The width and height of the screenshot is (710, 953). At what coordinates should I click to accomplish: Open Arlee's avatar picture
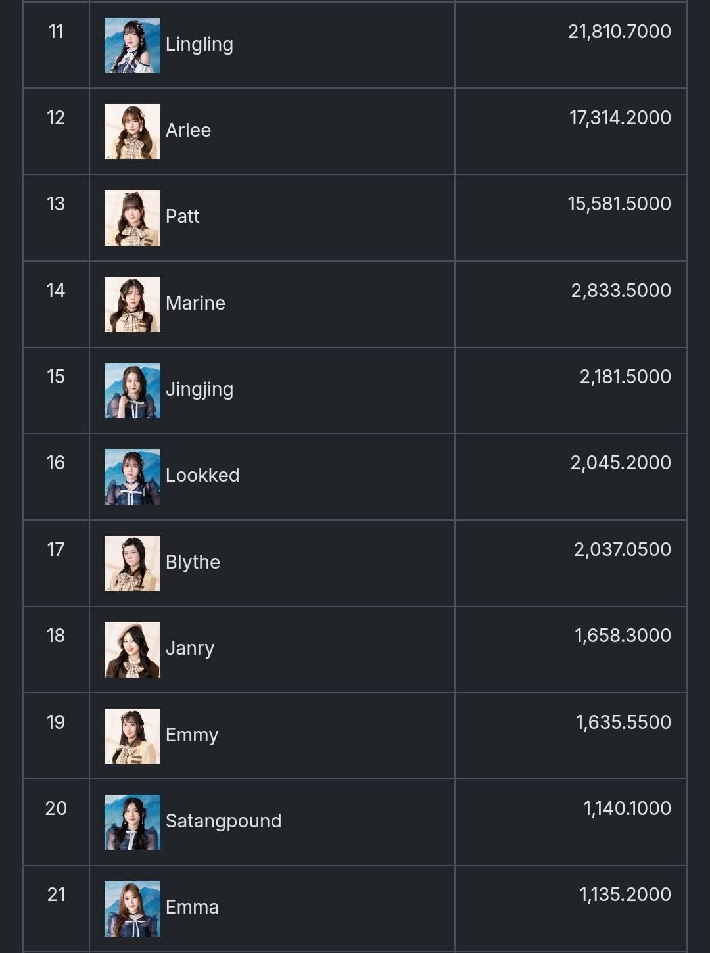click(132, 131)
